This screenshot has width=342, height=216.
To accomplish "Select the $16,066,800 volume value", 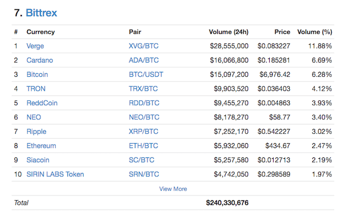I will [229, 60].
